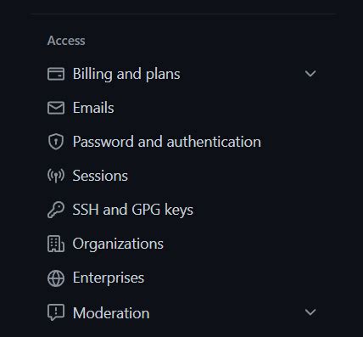Click the Access section heading
This screenshot has height=337, width=363.
[x=66, y=41]
